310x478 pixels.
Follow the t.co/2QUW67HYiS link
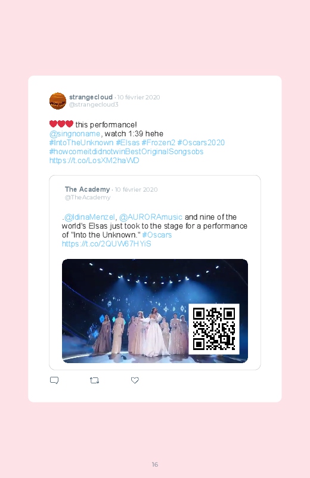[x=106, y=244]
